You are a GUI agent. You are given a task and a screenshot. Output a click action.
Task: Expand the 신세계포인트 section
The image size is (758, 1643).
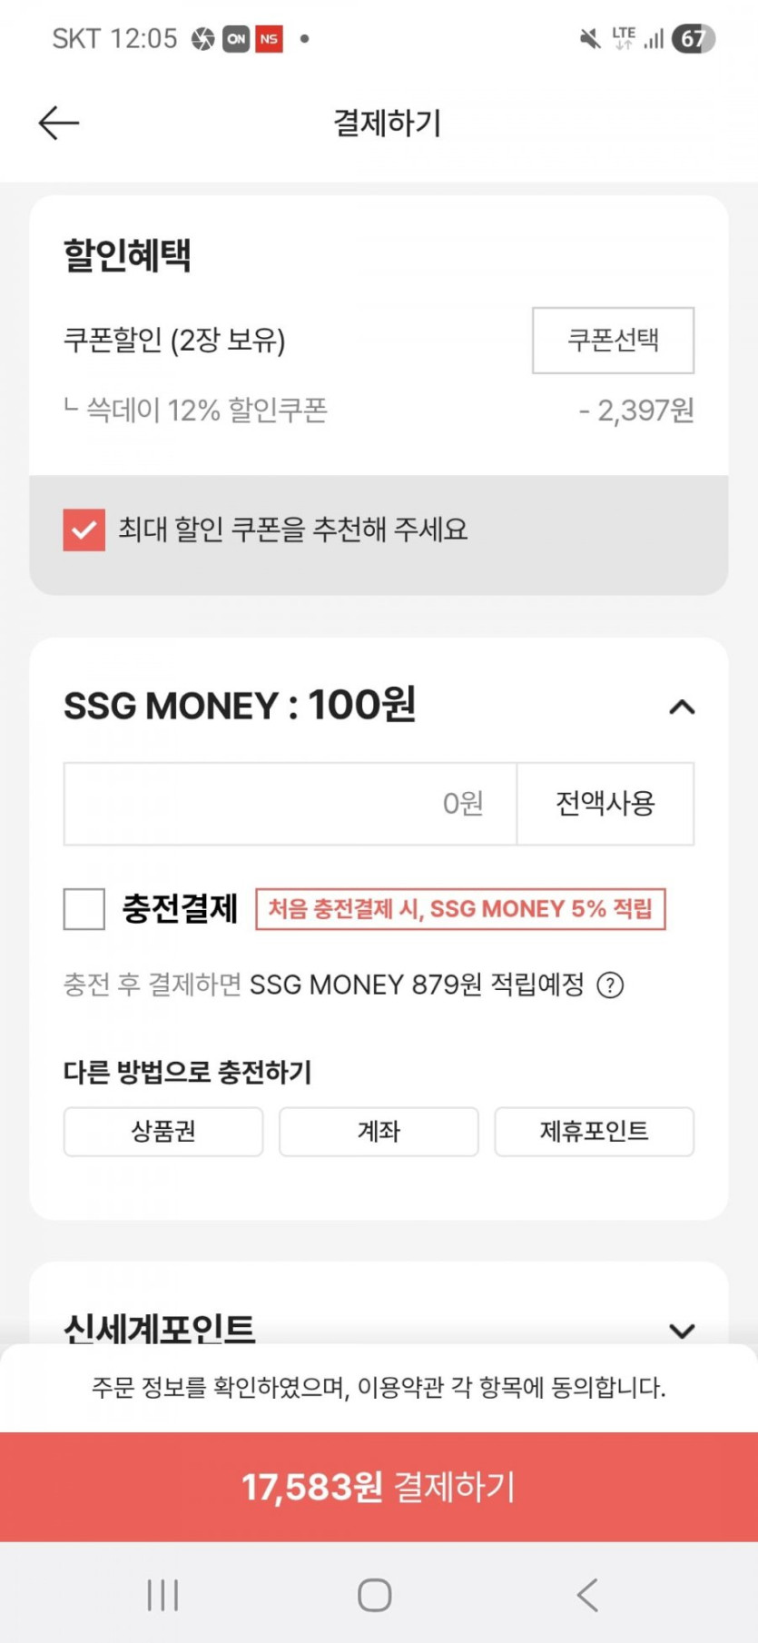(x=682, y=1331)
